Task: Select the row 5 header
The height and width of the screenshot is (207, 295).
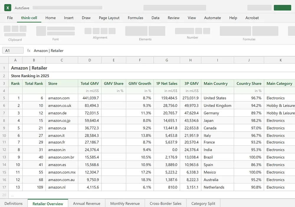Action: click(4, 98)
